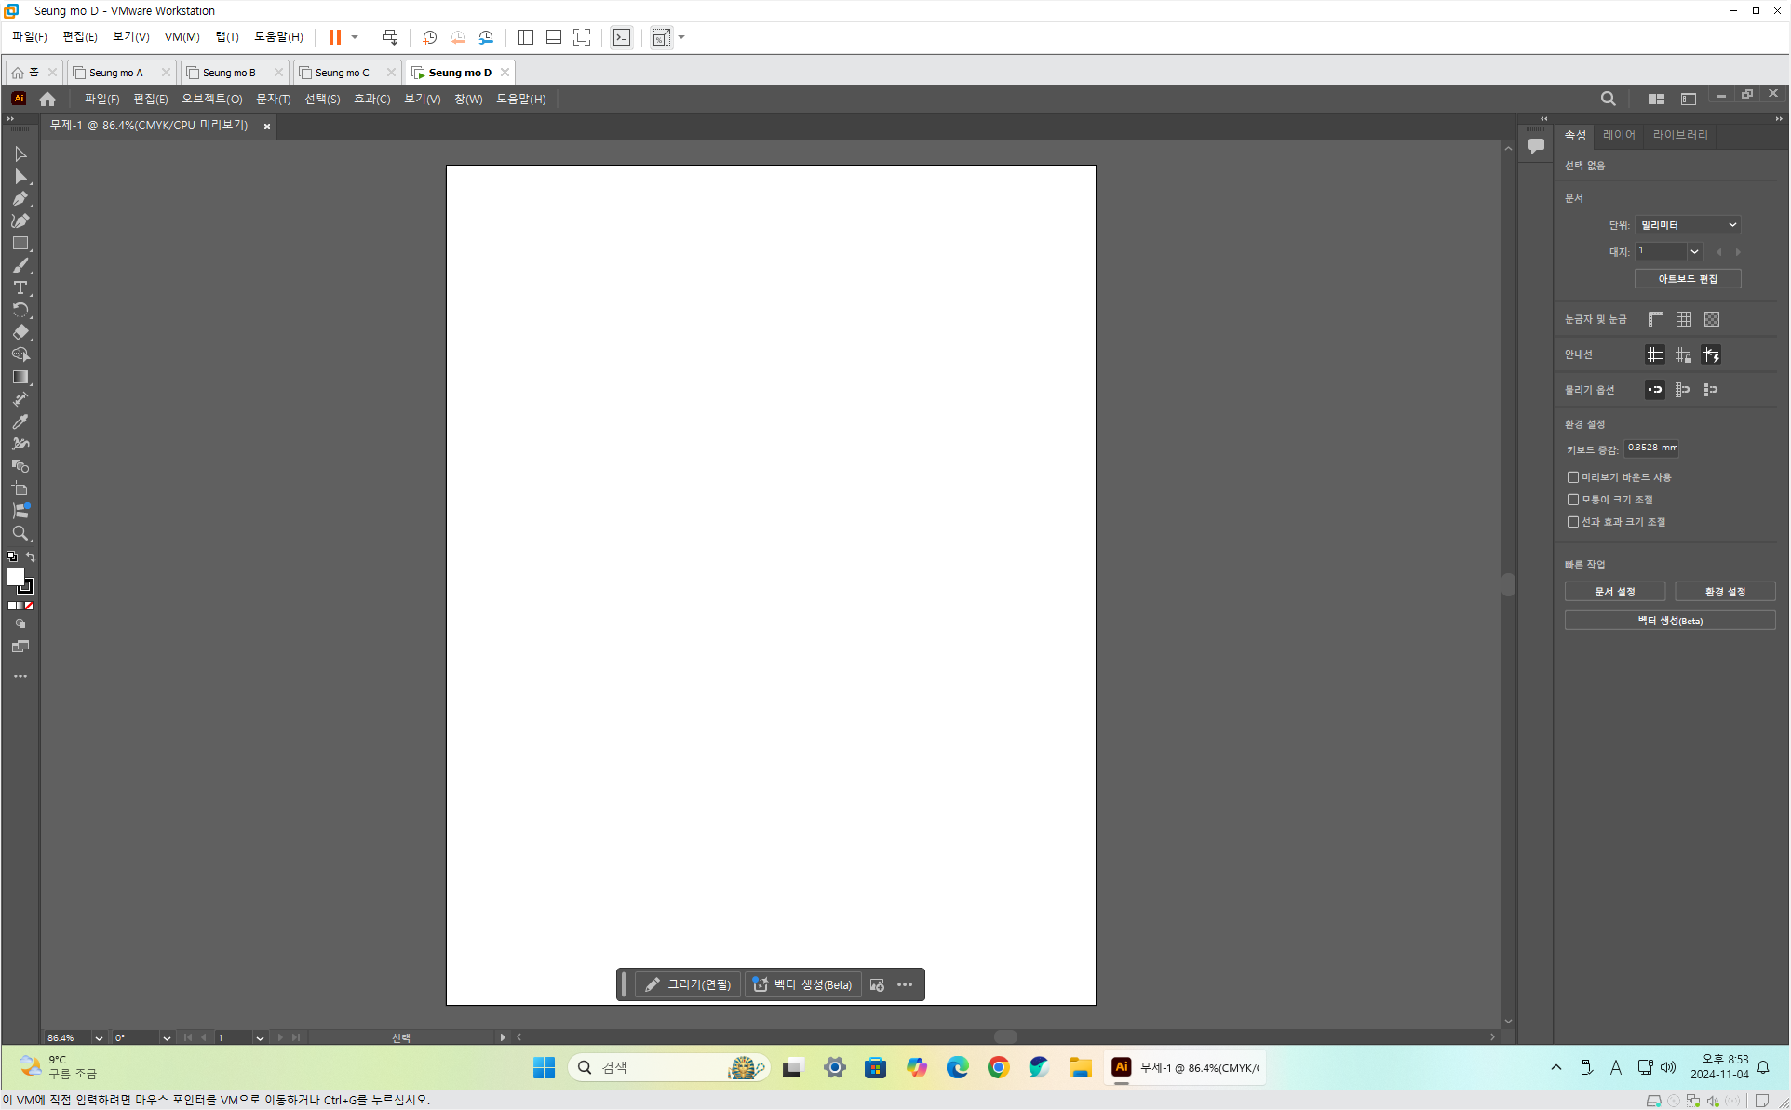Open the zoom level 86.4% dropdown
The image size is (1791, 1110).
pyautogui.click(x=98, y=1037)
